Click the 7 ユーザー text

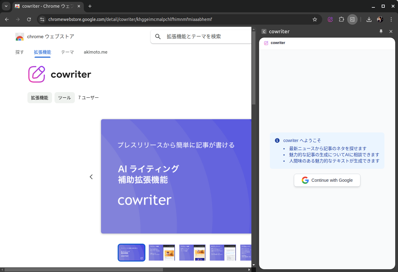[89, 98]
